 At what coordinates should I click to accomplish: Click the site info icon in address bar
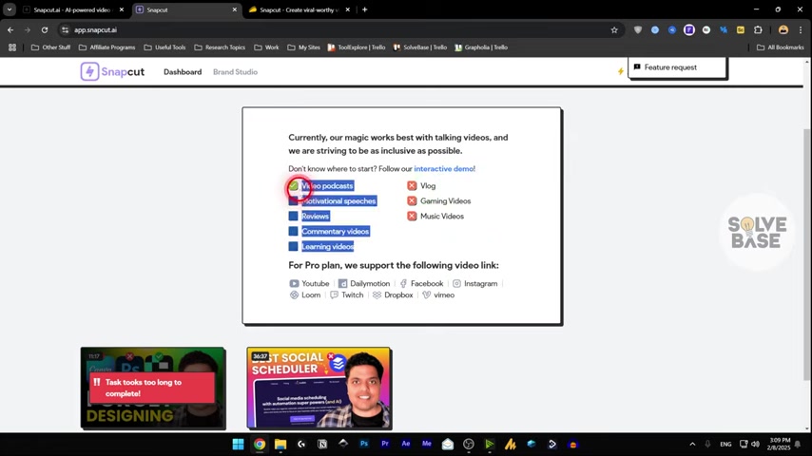tap(65, 30)
